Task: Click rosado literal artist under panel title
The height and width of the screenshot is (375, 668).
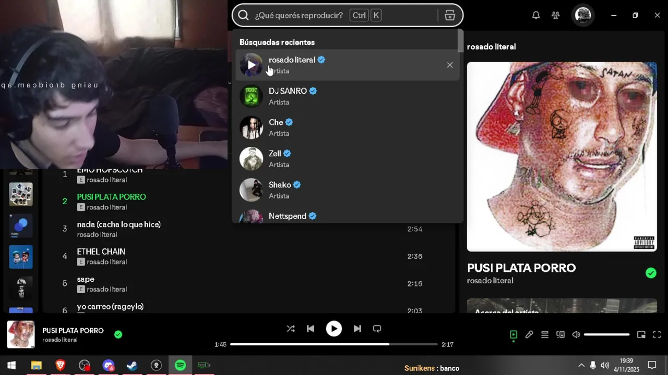Action: 490,281
